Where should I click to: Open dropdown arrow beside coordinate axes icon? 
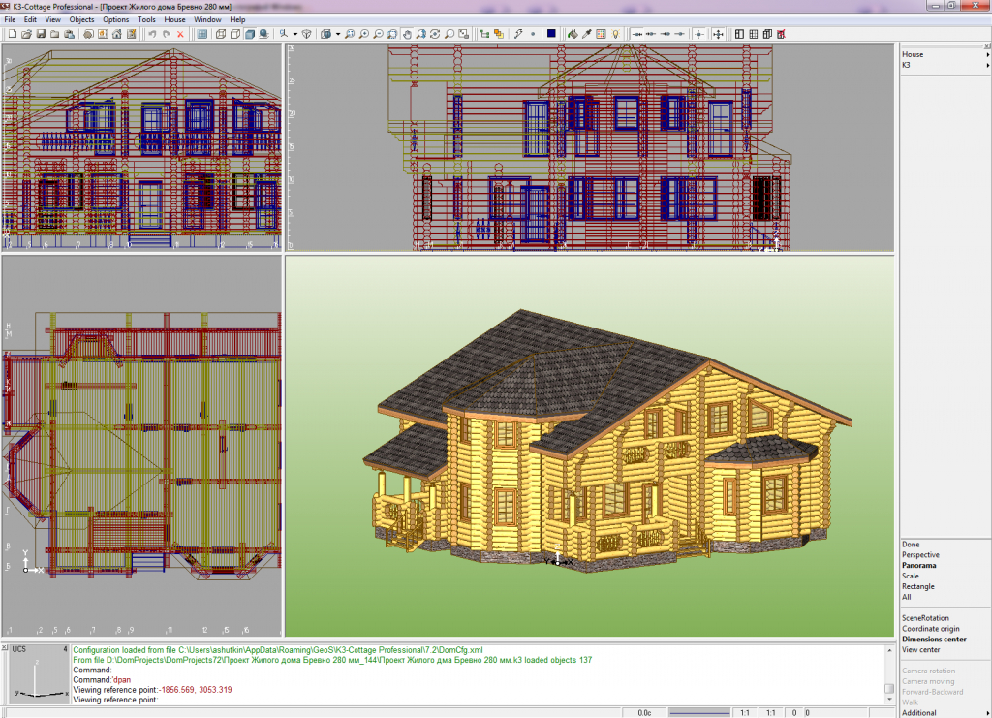pos(295,34)
